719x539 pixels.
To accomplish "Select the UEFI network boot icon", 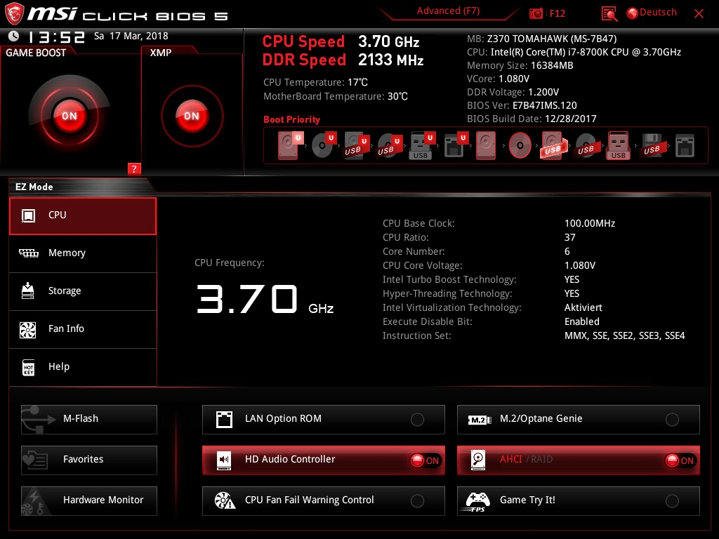I will coord(455,145).
